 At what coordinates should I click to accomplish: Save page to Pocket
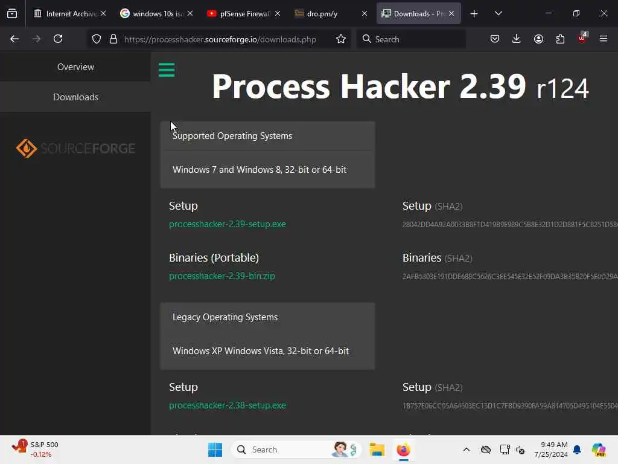pyautogui.click(x=495, y=39)
